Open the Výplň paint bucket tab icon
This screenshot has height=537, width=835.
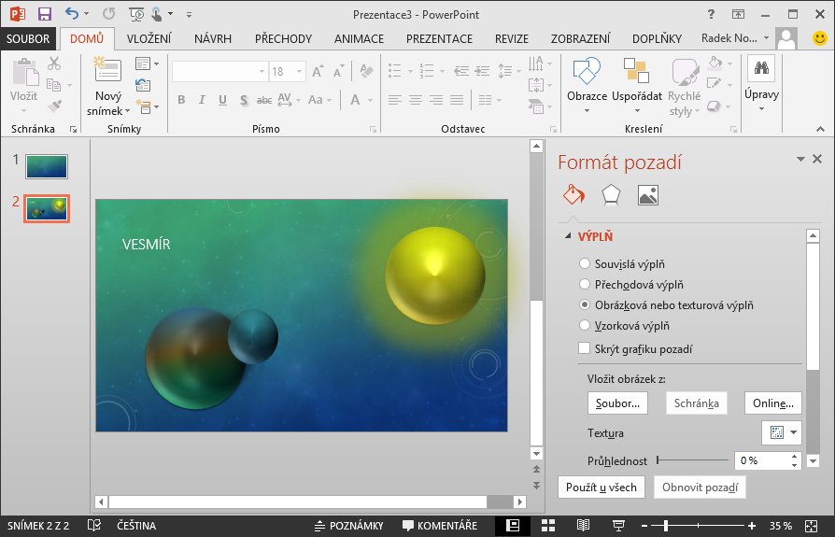pos(573,195)
